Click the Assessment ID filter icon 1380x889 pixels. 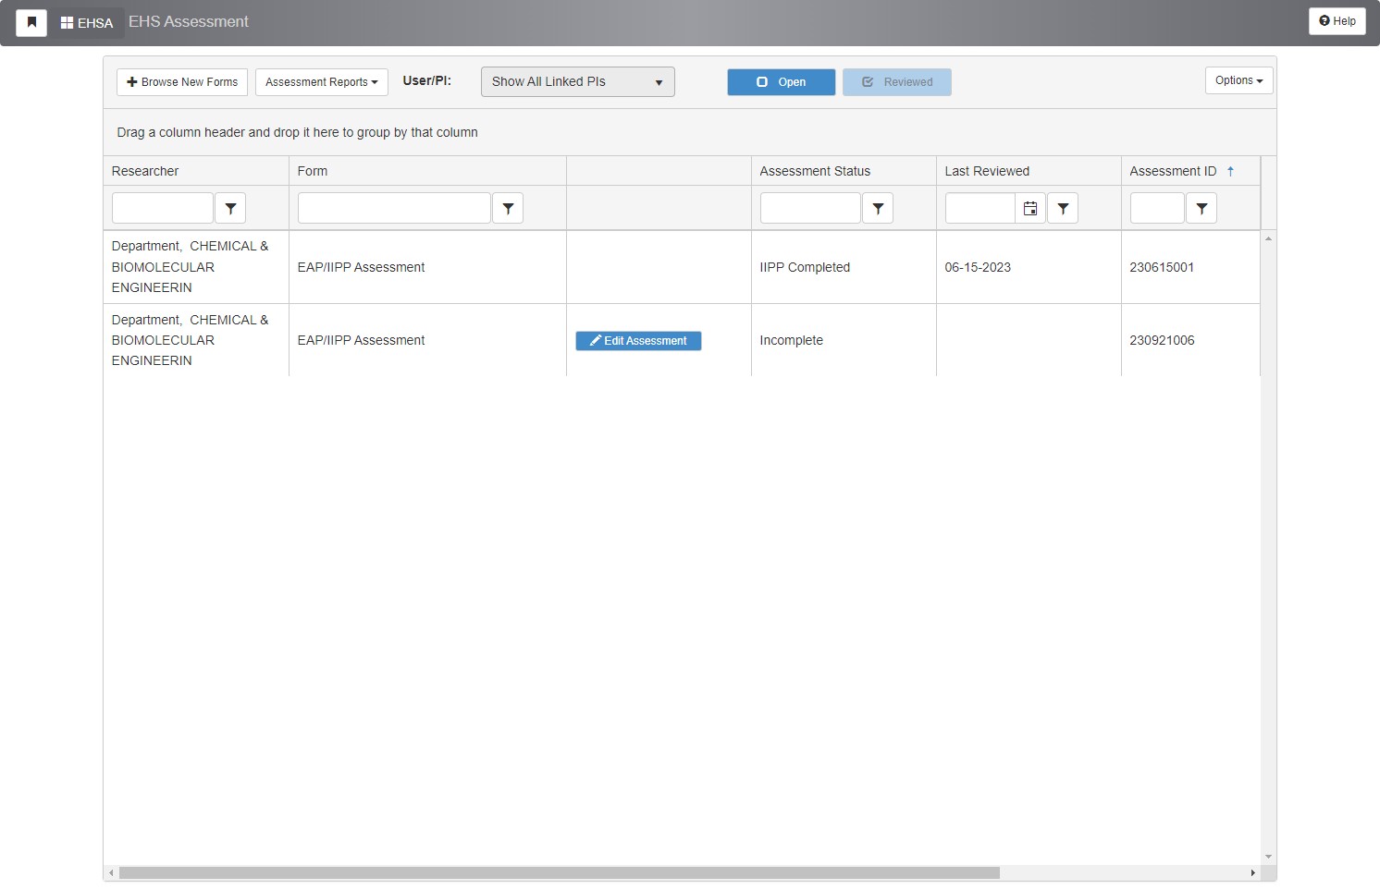click(1201, 209)
